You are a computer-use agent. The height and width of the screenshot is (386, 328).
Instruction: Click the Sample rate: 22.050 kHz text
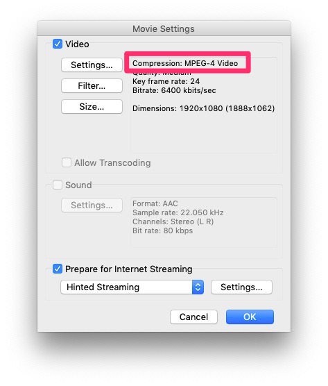pos(178,212)
